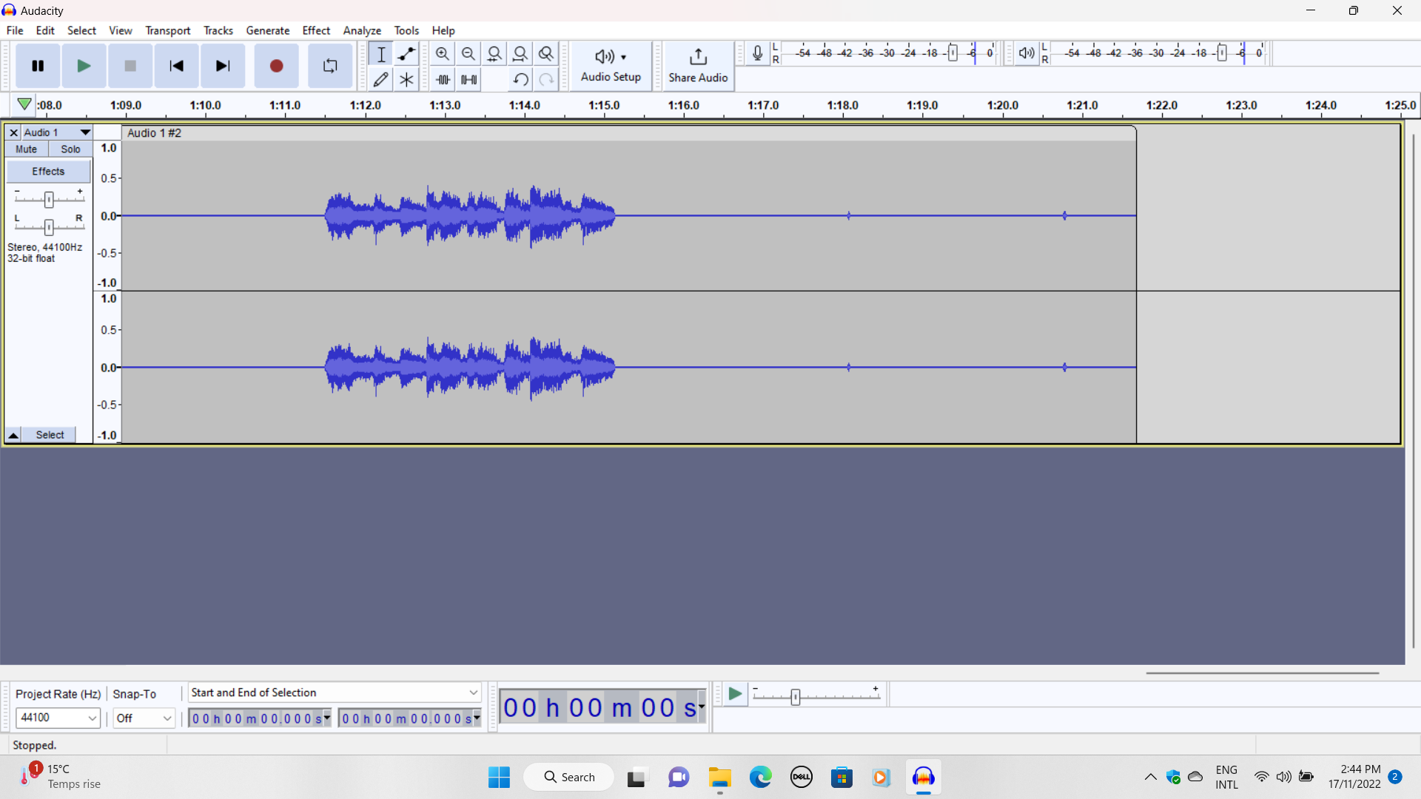Select the Draw tool
The image size is (1421, 799).
point(381,79)
